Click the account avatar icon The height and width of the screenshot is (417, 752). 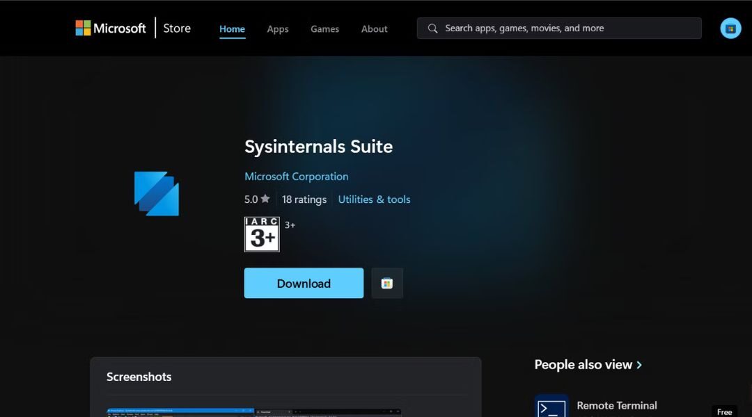pos(730,28)
